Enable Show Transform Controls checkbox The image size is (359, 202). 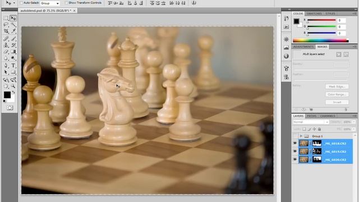pyautogui.click(x=66, y=3)
